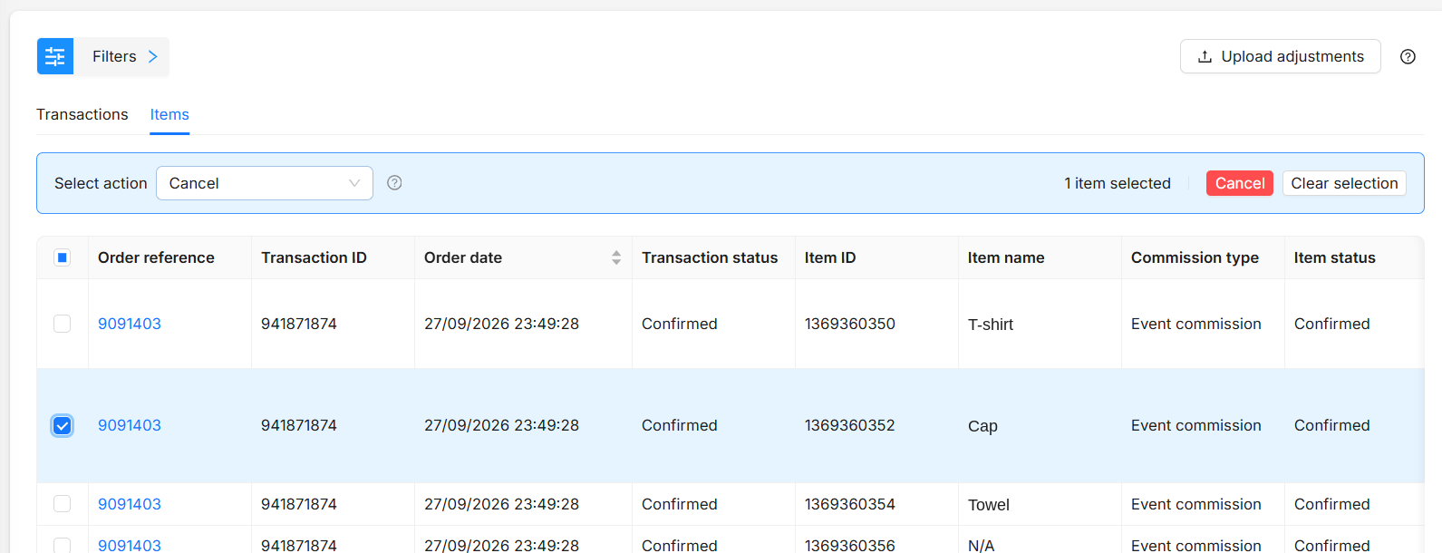The height and width of the screenshot is (553, 1442).
Task: Click the red Cancel button
Action: tap(1239, 183)
